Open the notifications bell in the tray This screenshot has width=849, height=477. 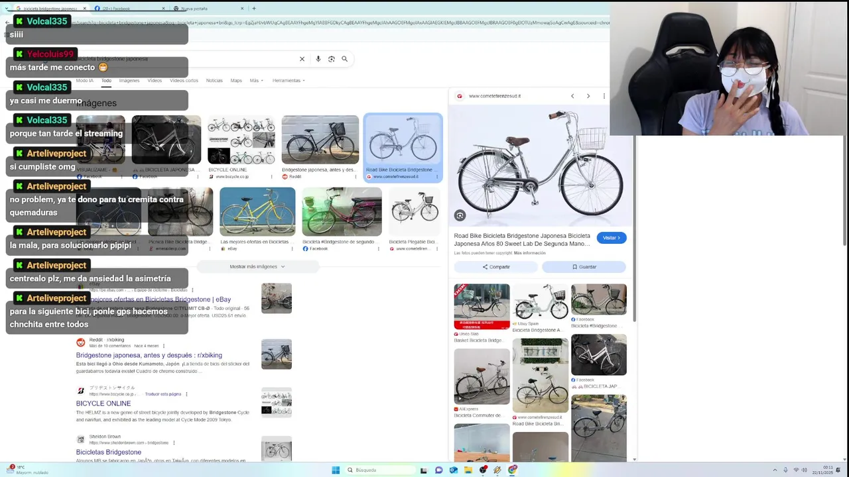(838, 470)
